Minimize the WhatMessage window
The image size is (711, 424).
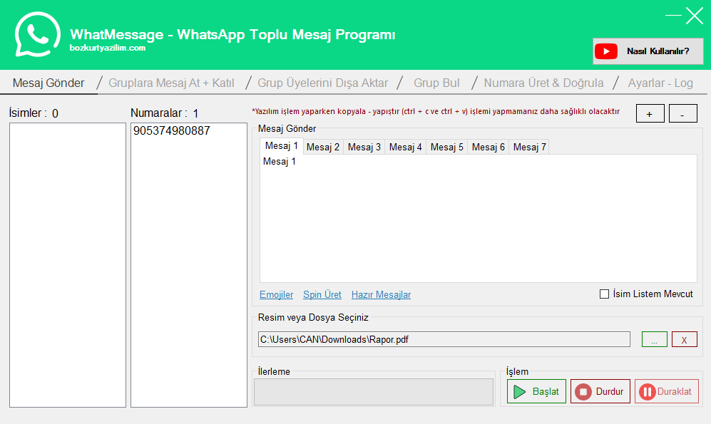click(673, 16)
